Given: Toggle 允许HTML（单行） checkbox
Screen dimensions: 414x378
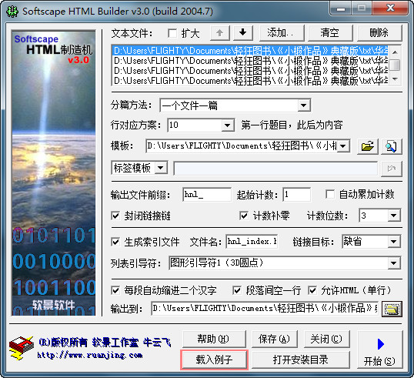Looking at the screenshot, I should pyautogui.click(x=312, y=290).
